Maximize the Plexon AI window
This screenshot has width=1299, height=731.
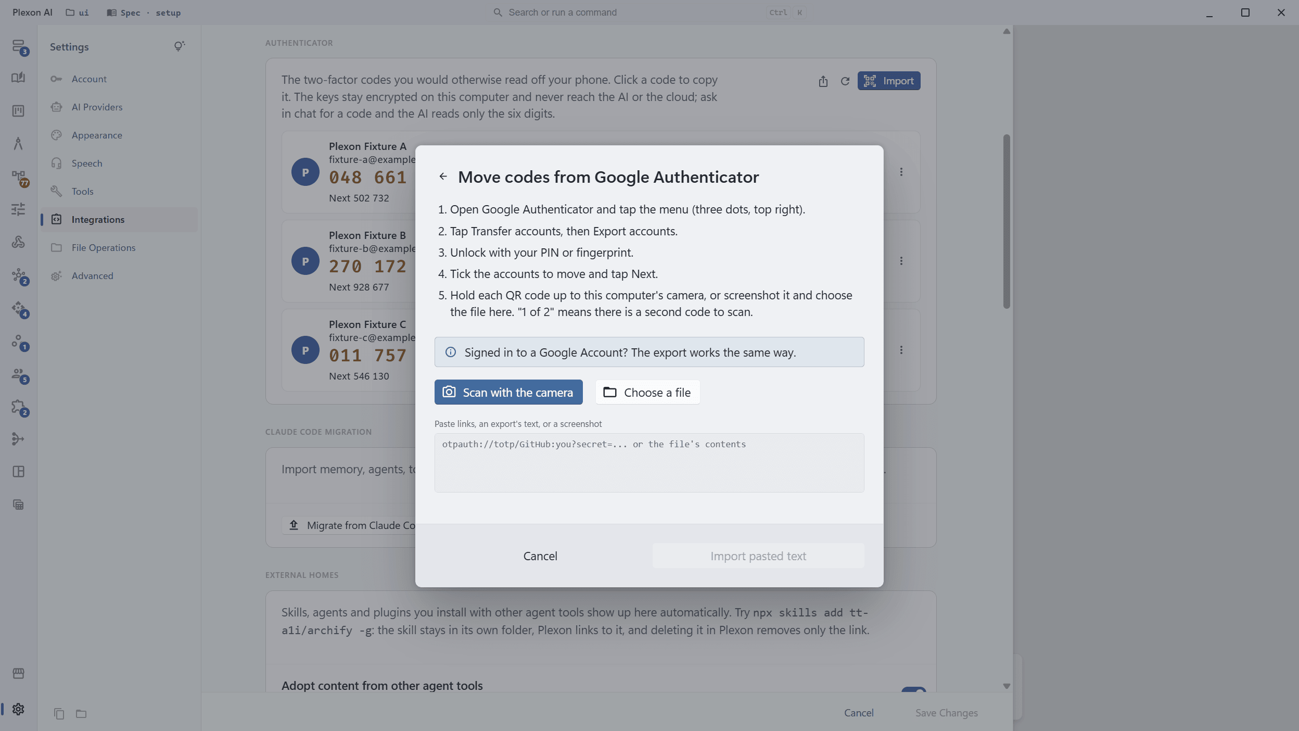coord(1245,12)
